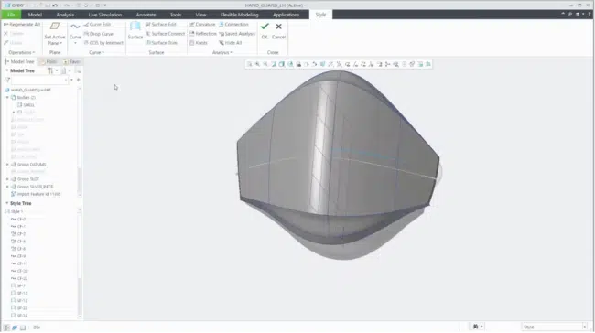This screenshot has height=333, width=595.
Task: Run the Reflection analysis
Action: coord(203,34)
